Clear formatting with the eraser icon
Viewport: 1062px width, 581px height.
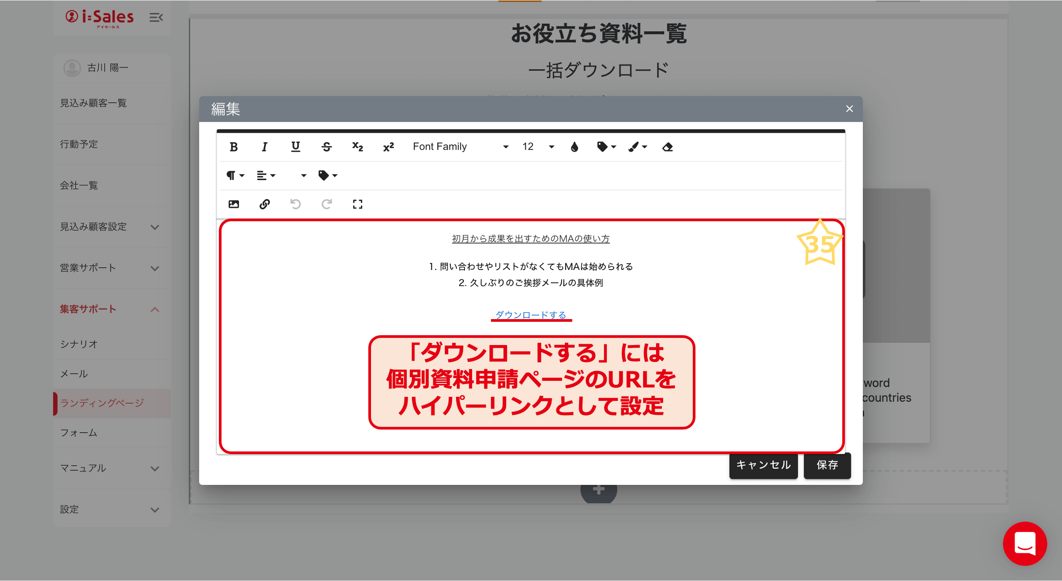point(667,147)
